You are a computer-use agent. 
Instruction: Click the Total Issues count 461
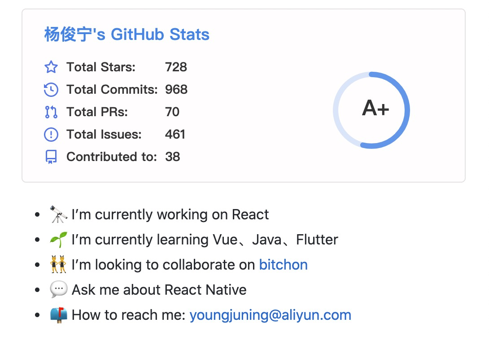tap(175, 135)
